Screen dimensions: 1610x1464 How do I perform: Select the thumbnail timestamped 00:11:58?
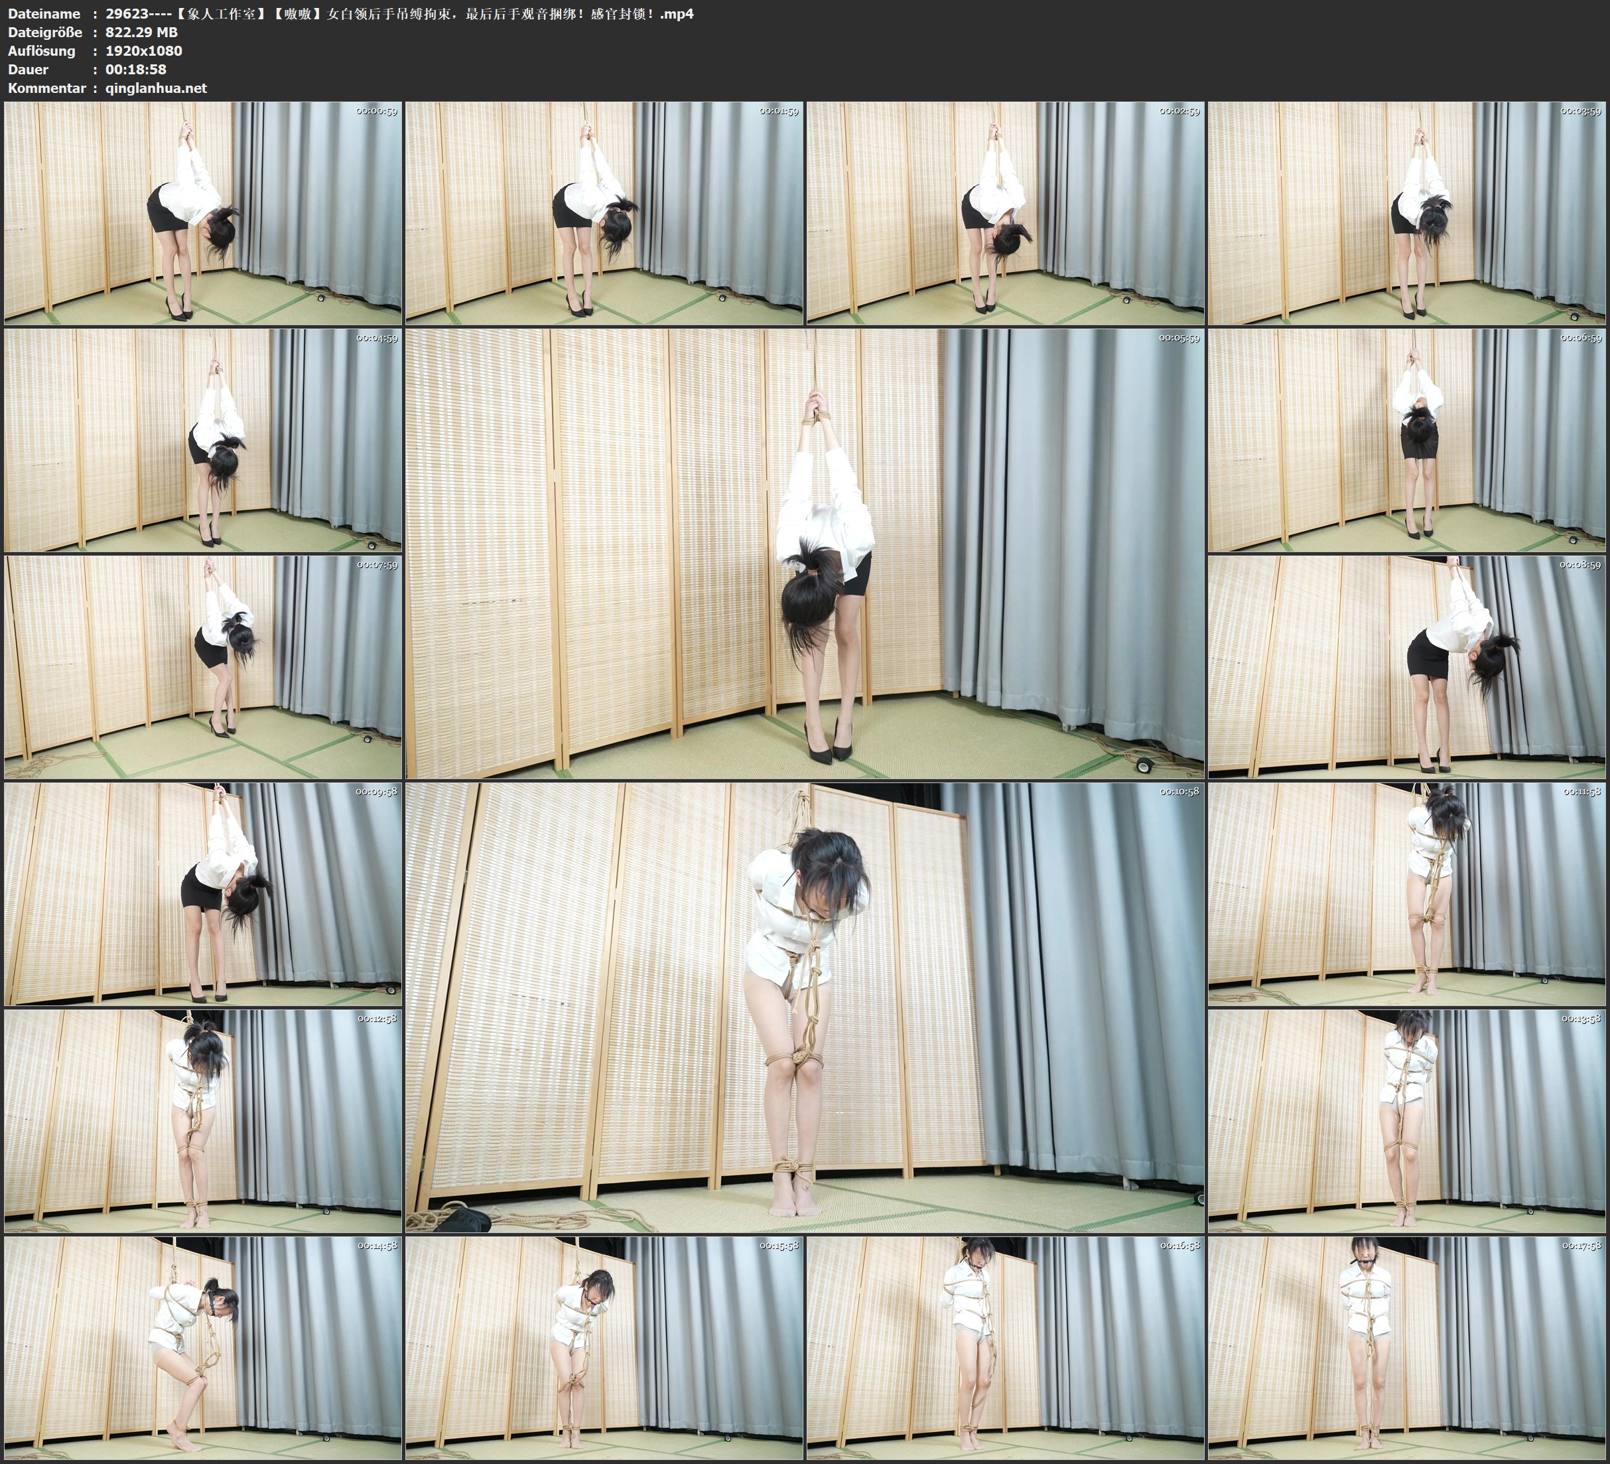tap(1406, 893)
